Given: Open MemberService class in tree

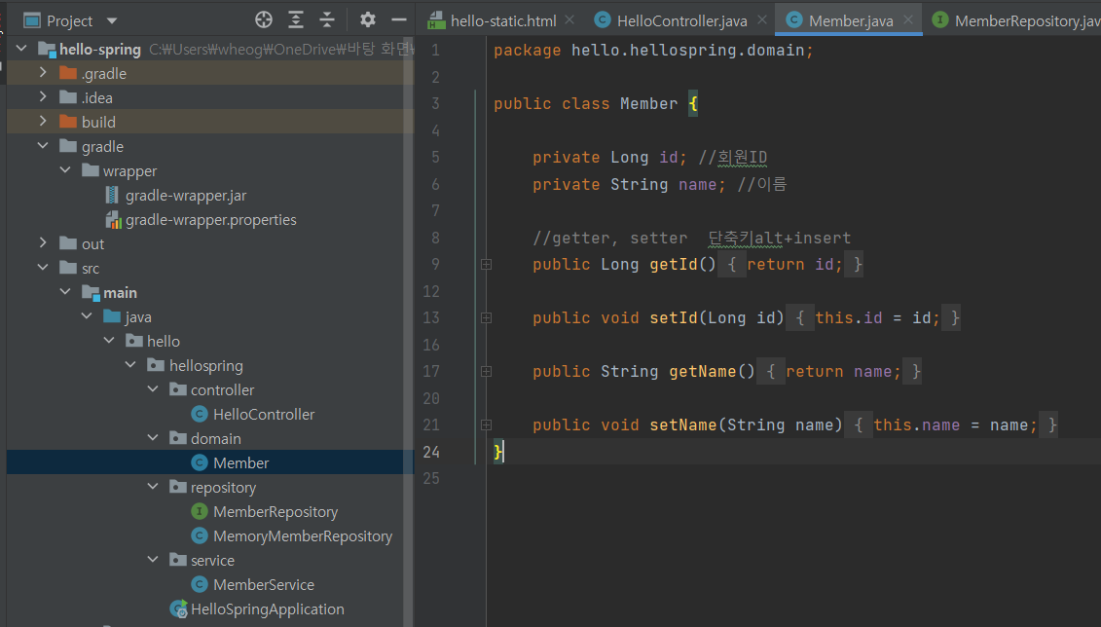Looking at the screenshot, I should (263, 585).
